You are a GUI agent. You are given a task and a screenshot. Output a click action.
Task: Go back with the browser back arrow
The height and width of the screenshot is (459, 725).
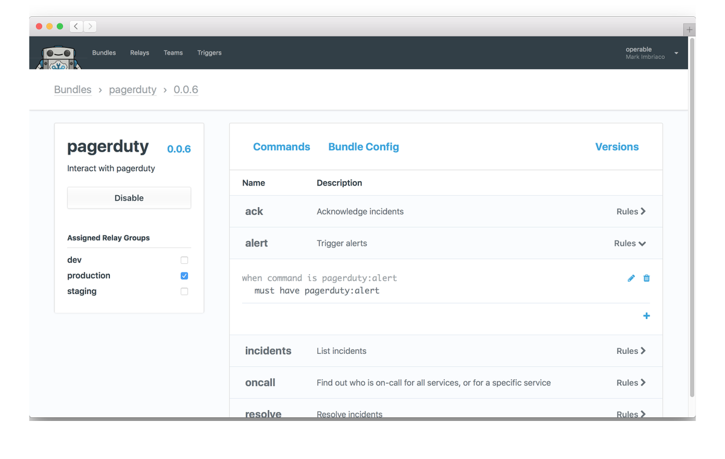click(x=76, y=26)
